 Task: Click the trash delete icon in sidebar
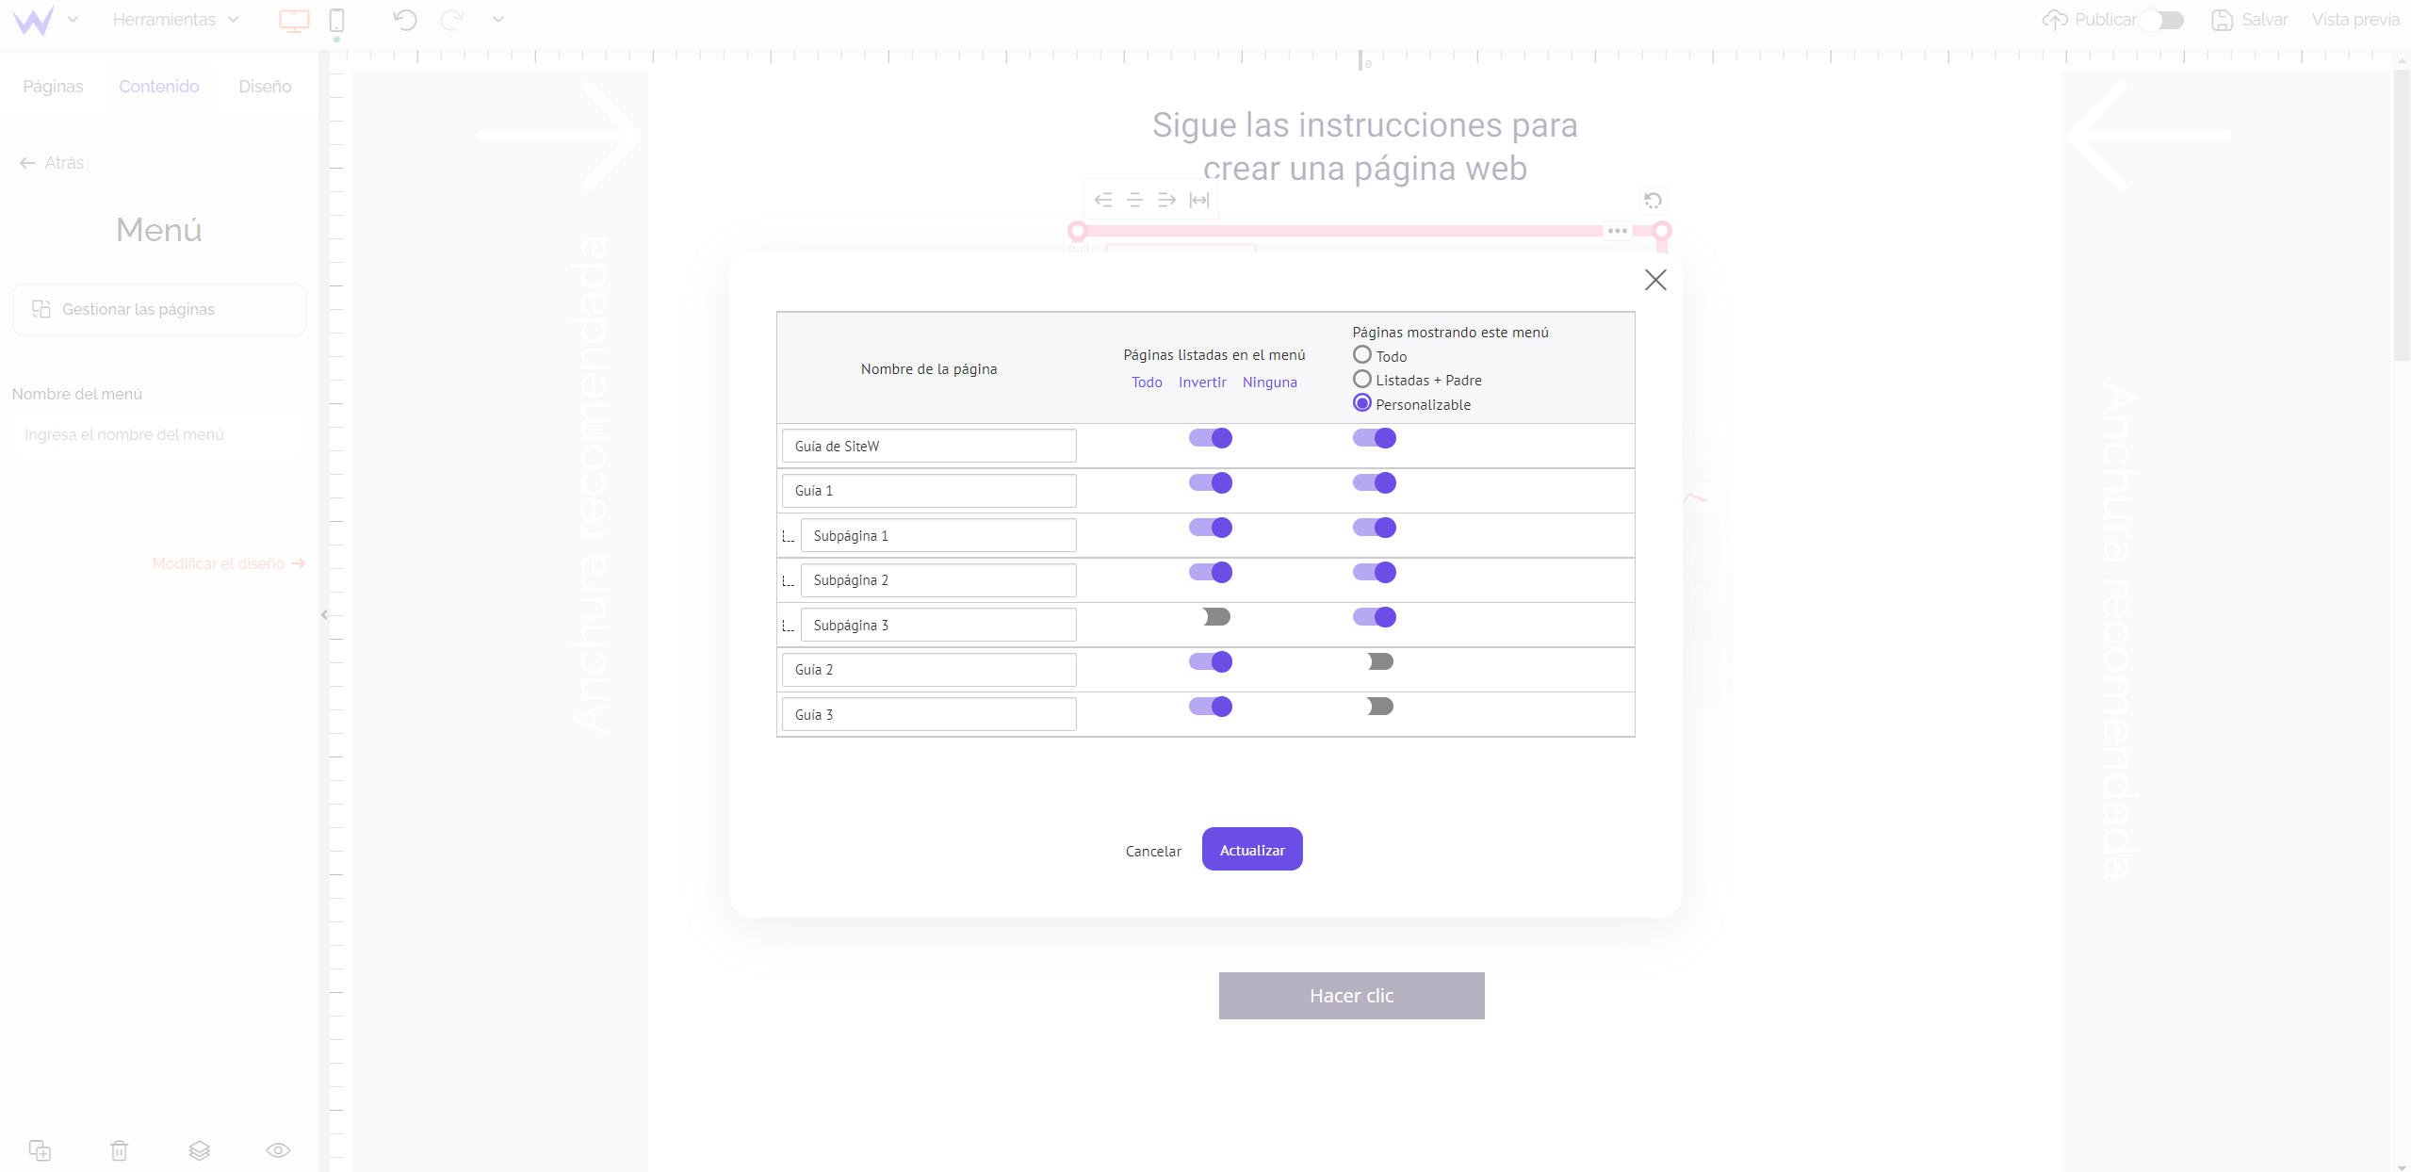click(x=119, y=1150)
